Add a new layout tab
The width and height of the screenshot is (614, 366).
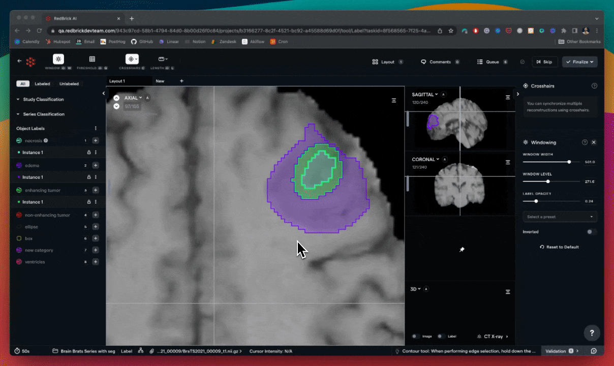coord(181,81)
